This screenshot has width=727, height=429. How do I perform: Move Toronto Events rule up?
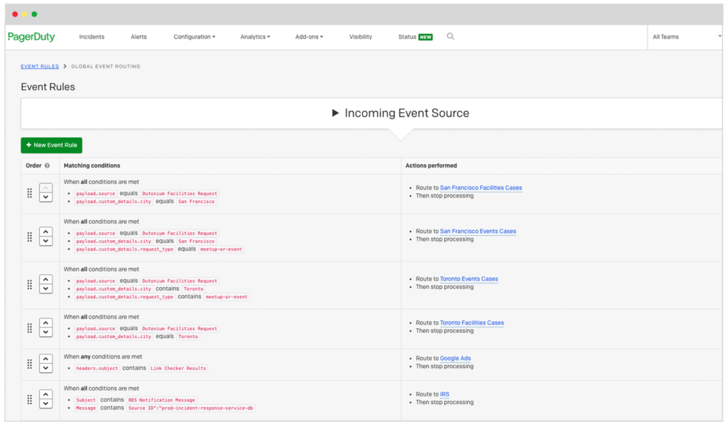(x=45, y=279)
